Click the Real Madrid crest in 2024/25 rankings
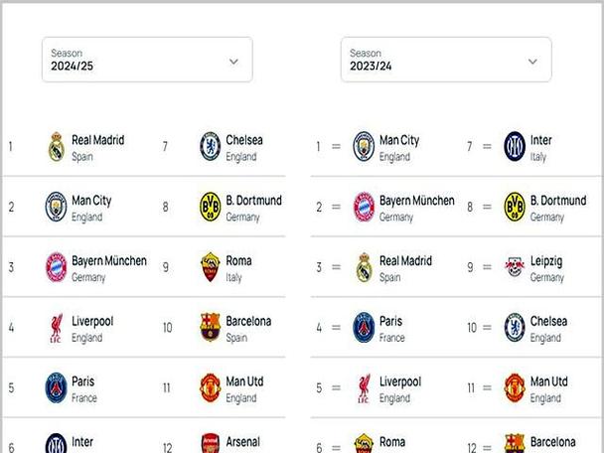Viewport: 604px width, 453px height. pos(57,147)
